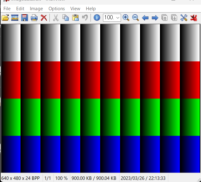Open the slideshow filmstrip icon
Image resolution: width=201 pixels, height=182 pixels.
click(x=15, y=18)
